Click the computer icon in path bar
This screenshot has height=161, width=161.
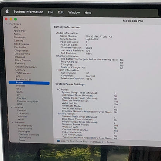pyautogui.click(x=58, y=141)
